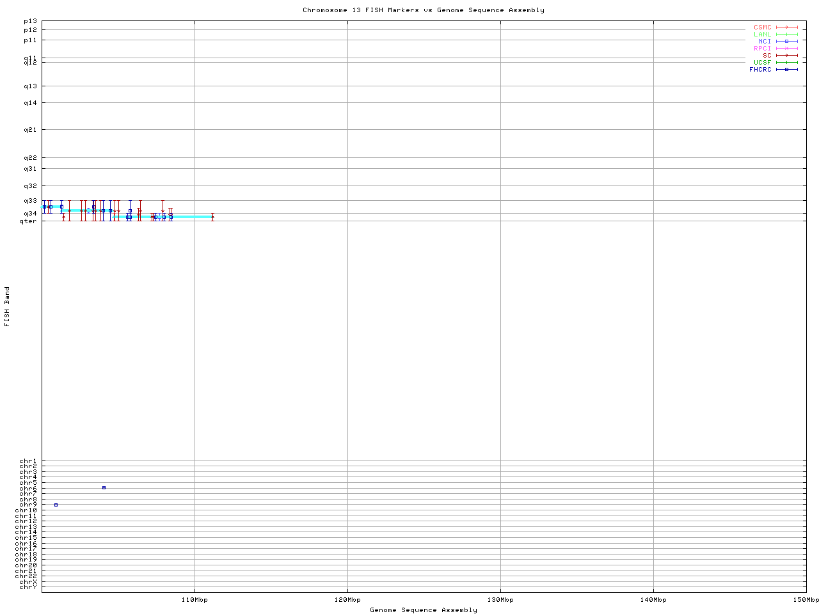Image resolution: width=819 pixels, height=614 pixels.
Task: Click the UCSF legend line sample
Action: (x=786, y=63)
